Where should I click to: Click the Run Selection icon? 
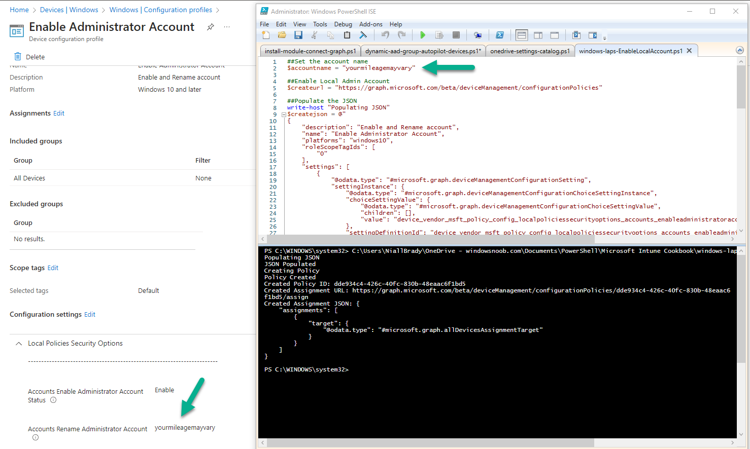(439, 35)
